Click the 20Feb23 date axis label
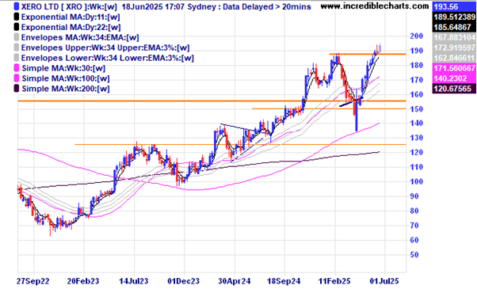The height and width of the screenshot is (289, 477). pyautogui.click(x=83, y=281)
